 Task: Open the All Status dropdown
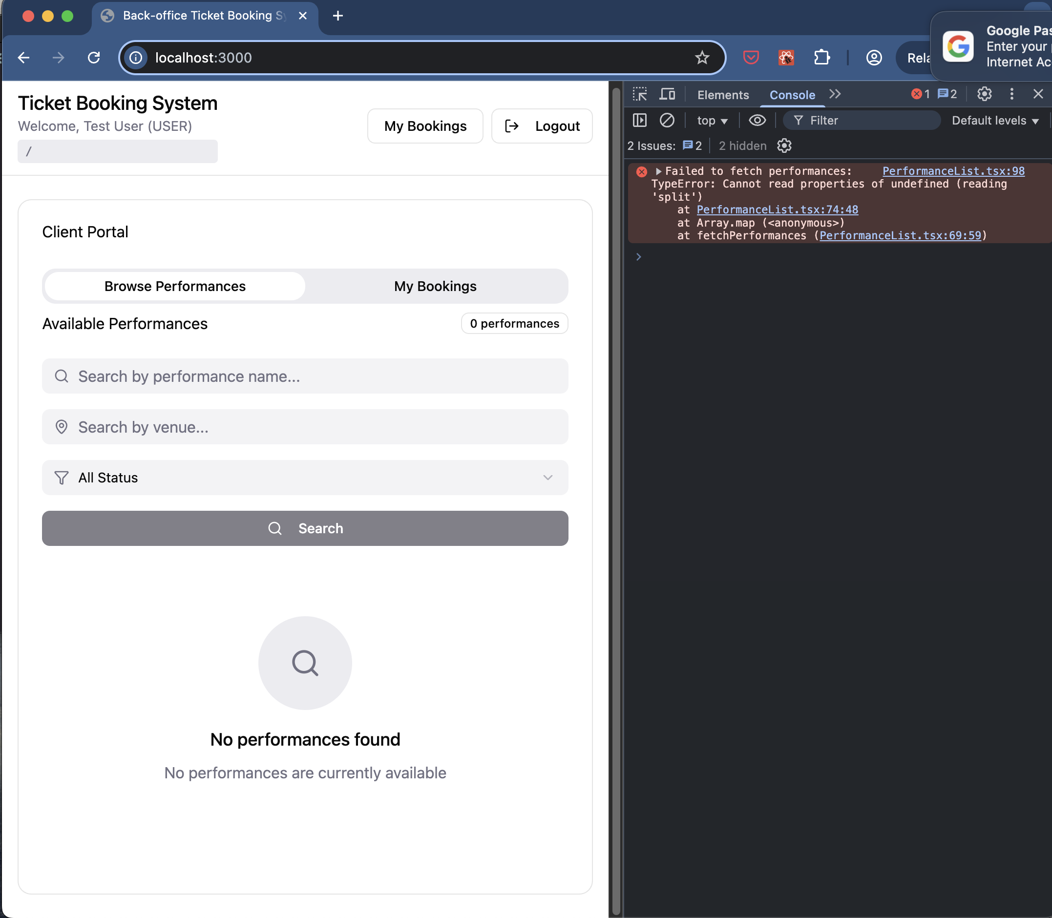(x=305, y=478)
